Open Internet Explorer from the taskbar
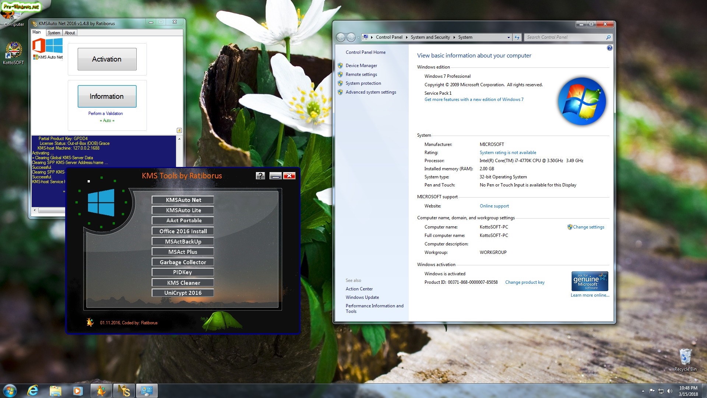Screen dimensions: 707x398 click(x=33, y=391)
